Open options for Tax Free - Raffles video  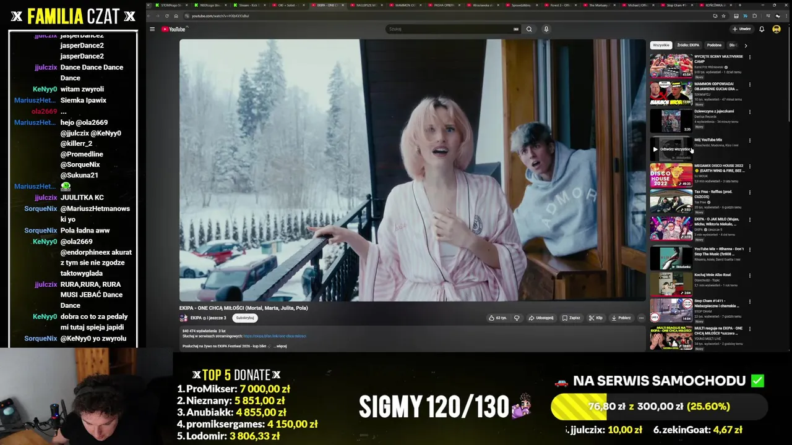pos(750,192)
